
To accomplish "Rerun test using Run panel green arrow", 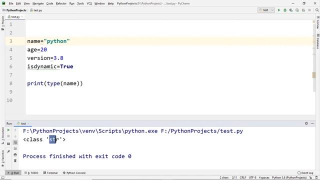I will pyautogui.click(x=8, y=130).
